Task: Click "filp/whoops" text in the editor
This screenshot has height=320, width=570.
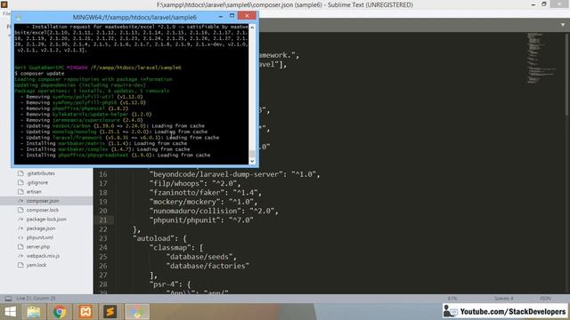Action: [x=176, y=183]
